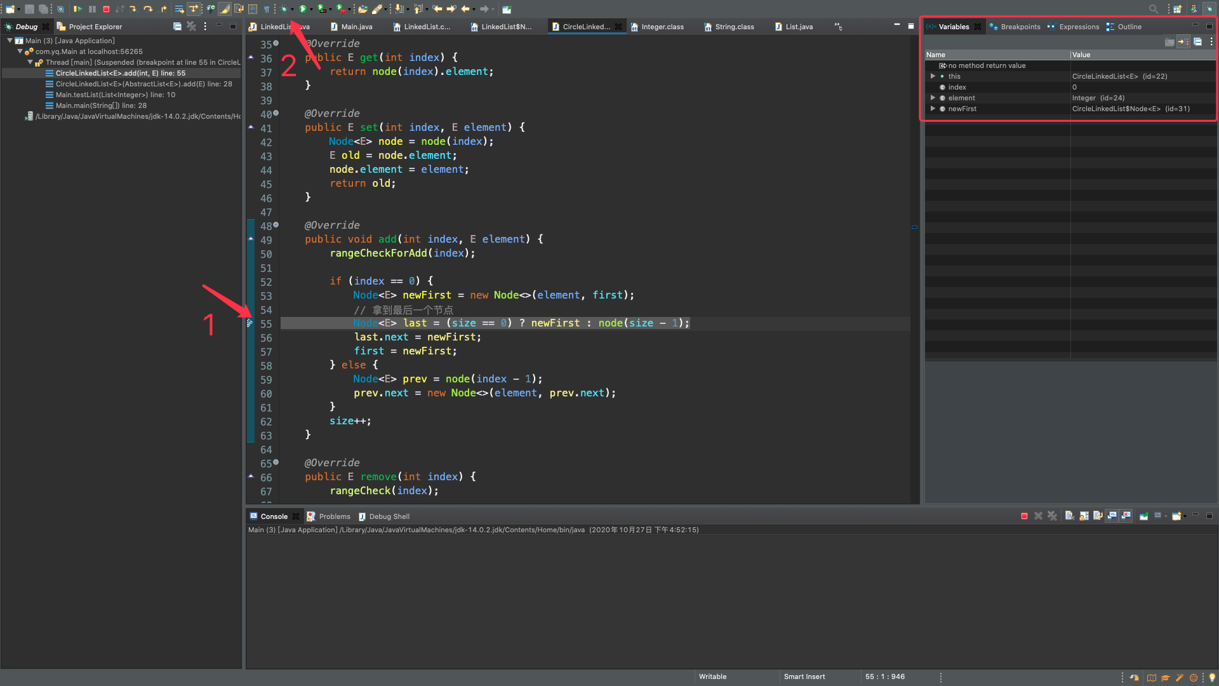The image size is (1219, 686).
Task: Click the Drop to Frame icon
Action: tap(179, 9)
